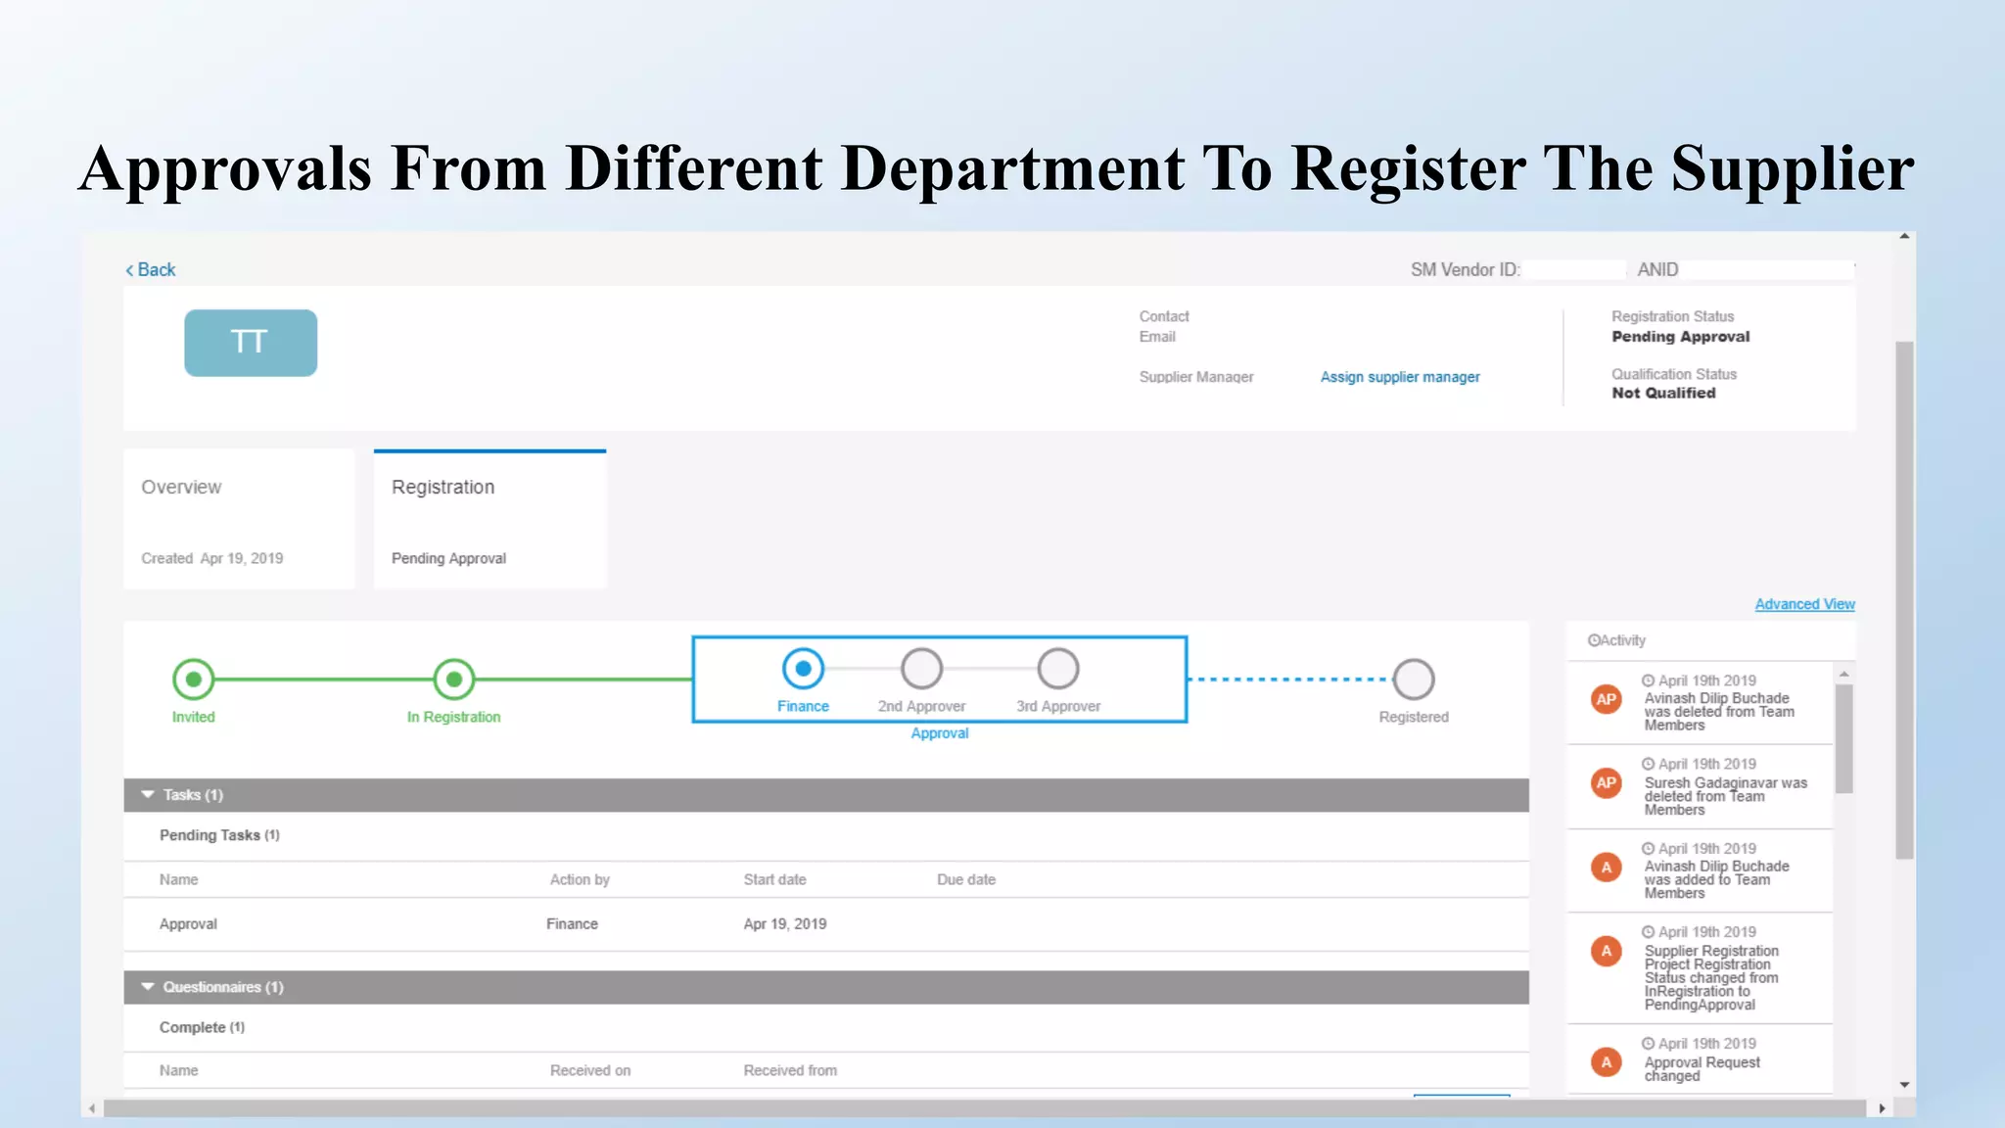Open the Registration tab

490,519
